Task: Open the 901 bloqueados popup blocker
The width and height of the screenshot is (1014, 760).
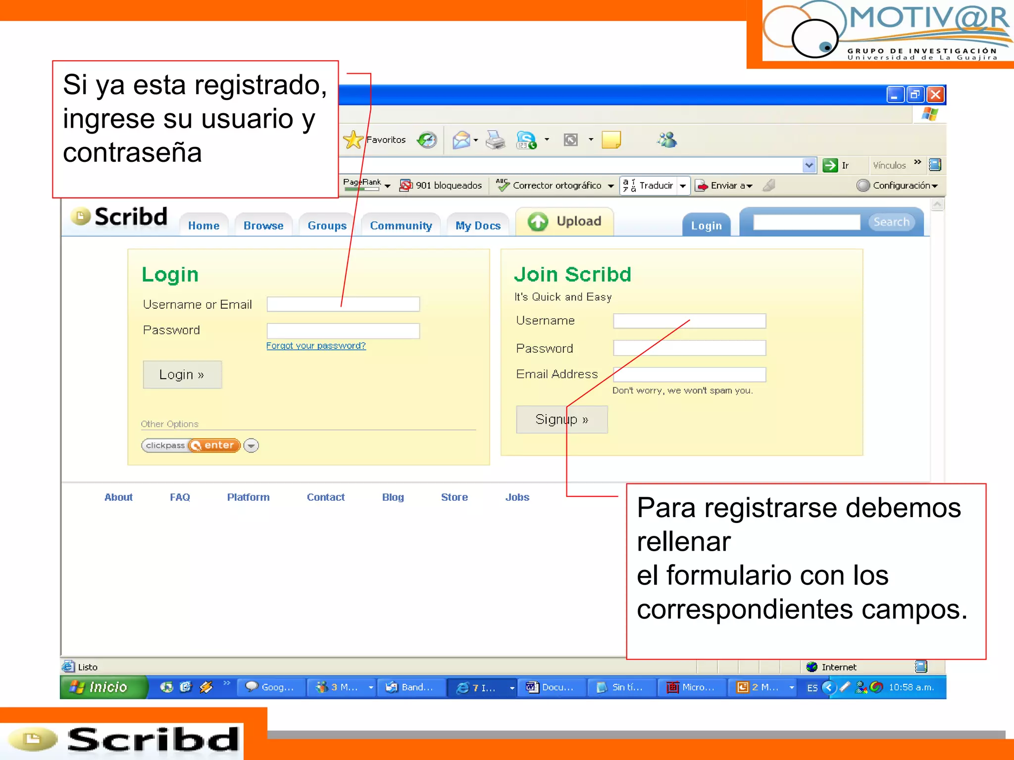Action: [440, 186]
